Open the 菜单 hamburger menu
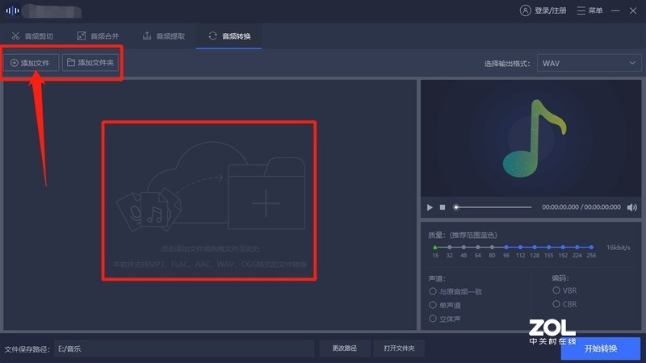The width and height of the screenshot is (646, 363). coord(589,10)
